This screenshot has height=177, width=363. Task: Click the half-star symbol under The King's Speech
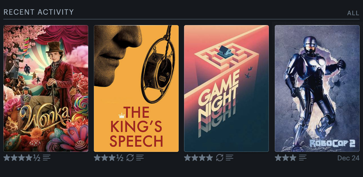click(x=120, y=158)
